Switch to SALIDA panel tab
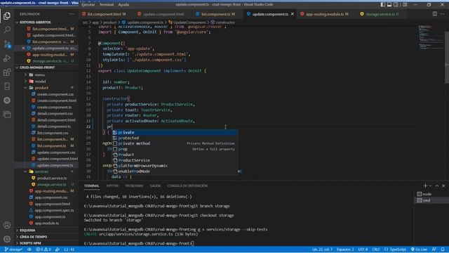This screenshot has width=449, height=253. 155,186
